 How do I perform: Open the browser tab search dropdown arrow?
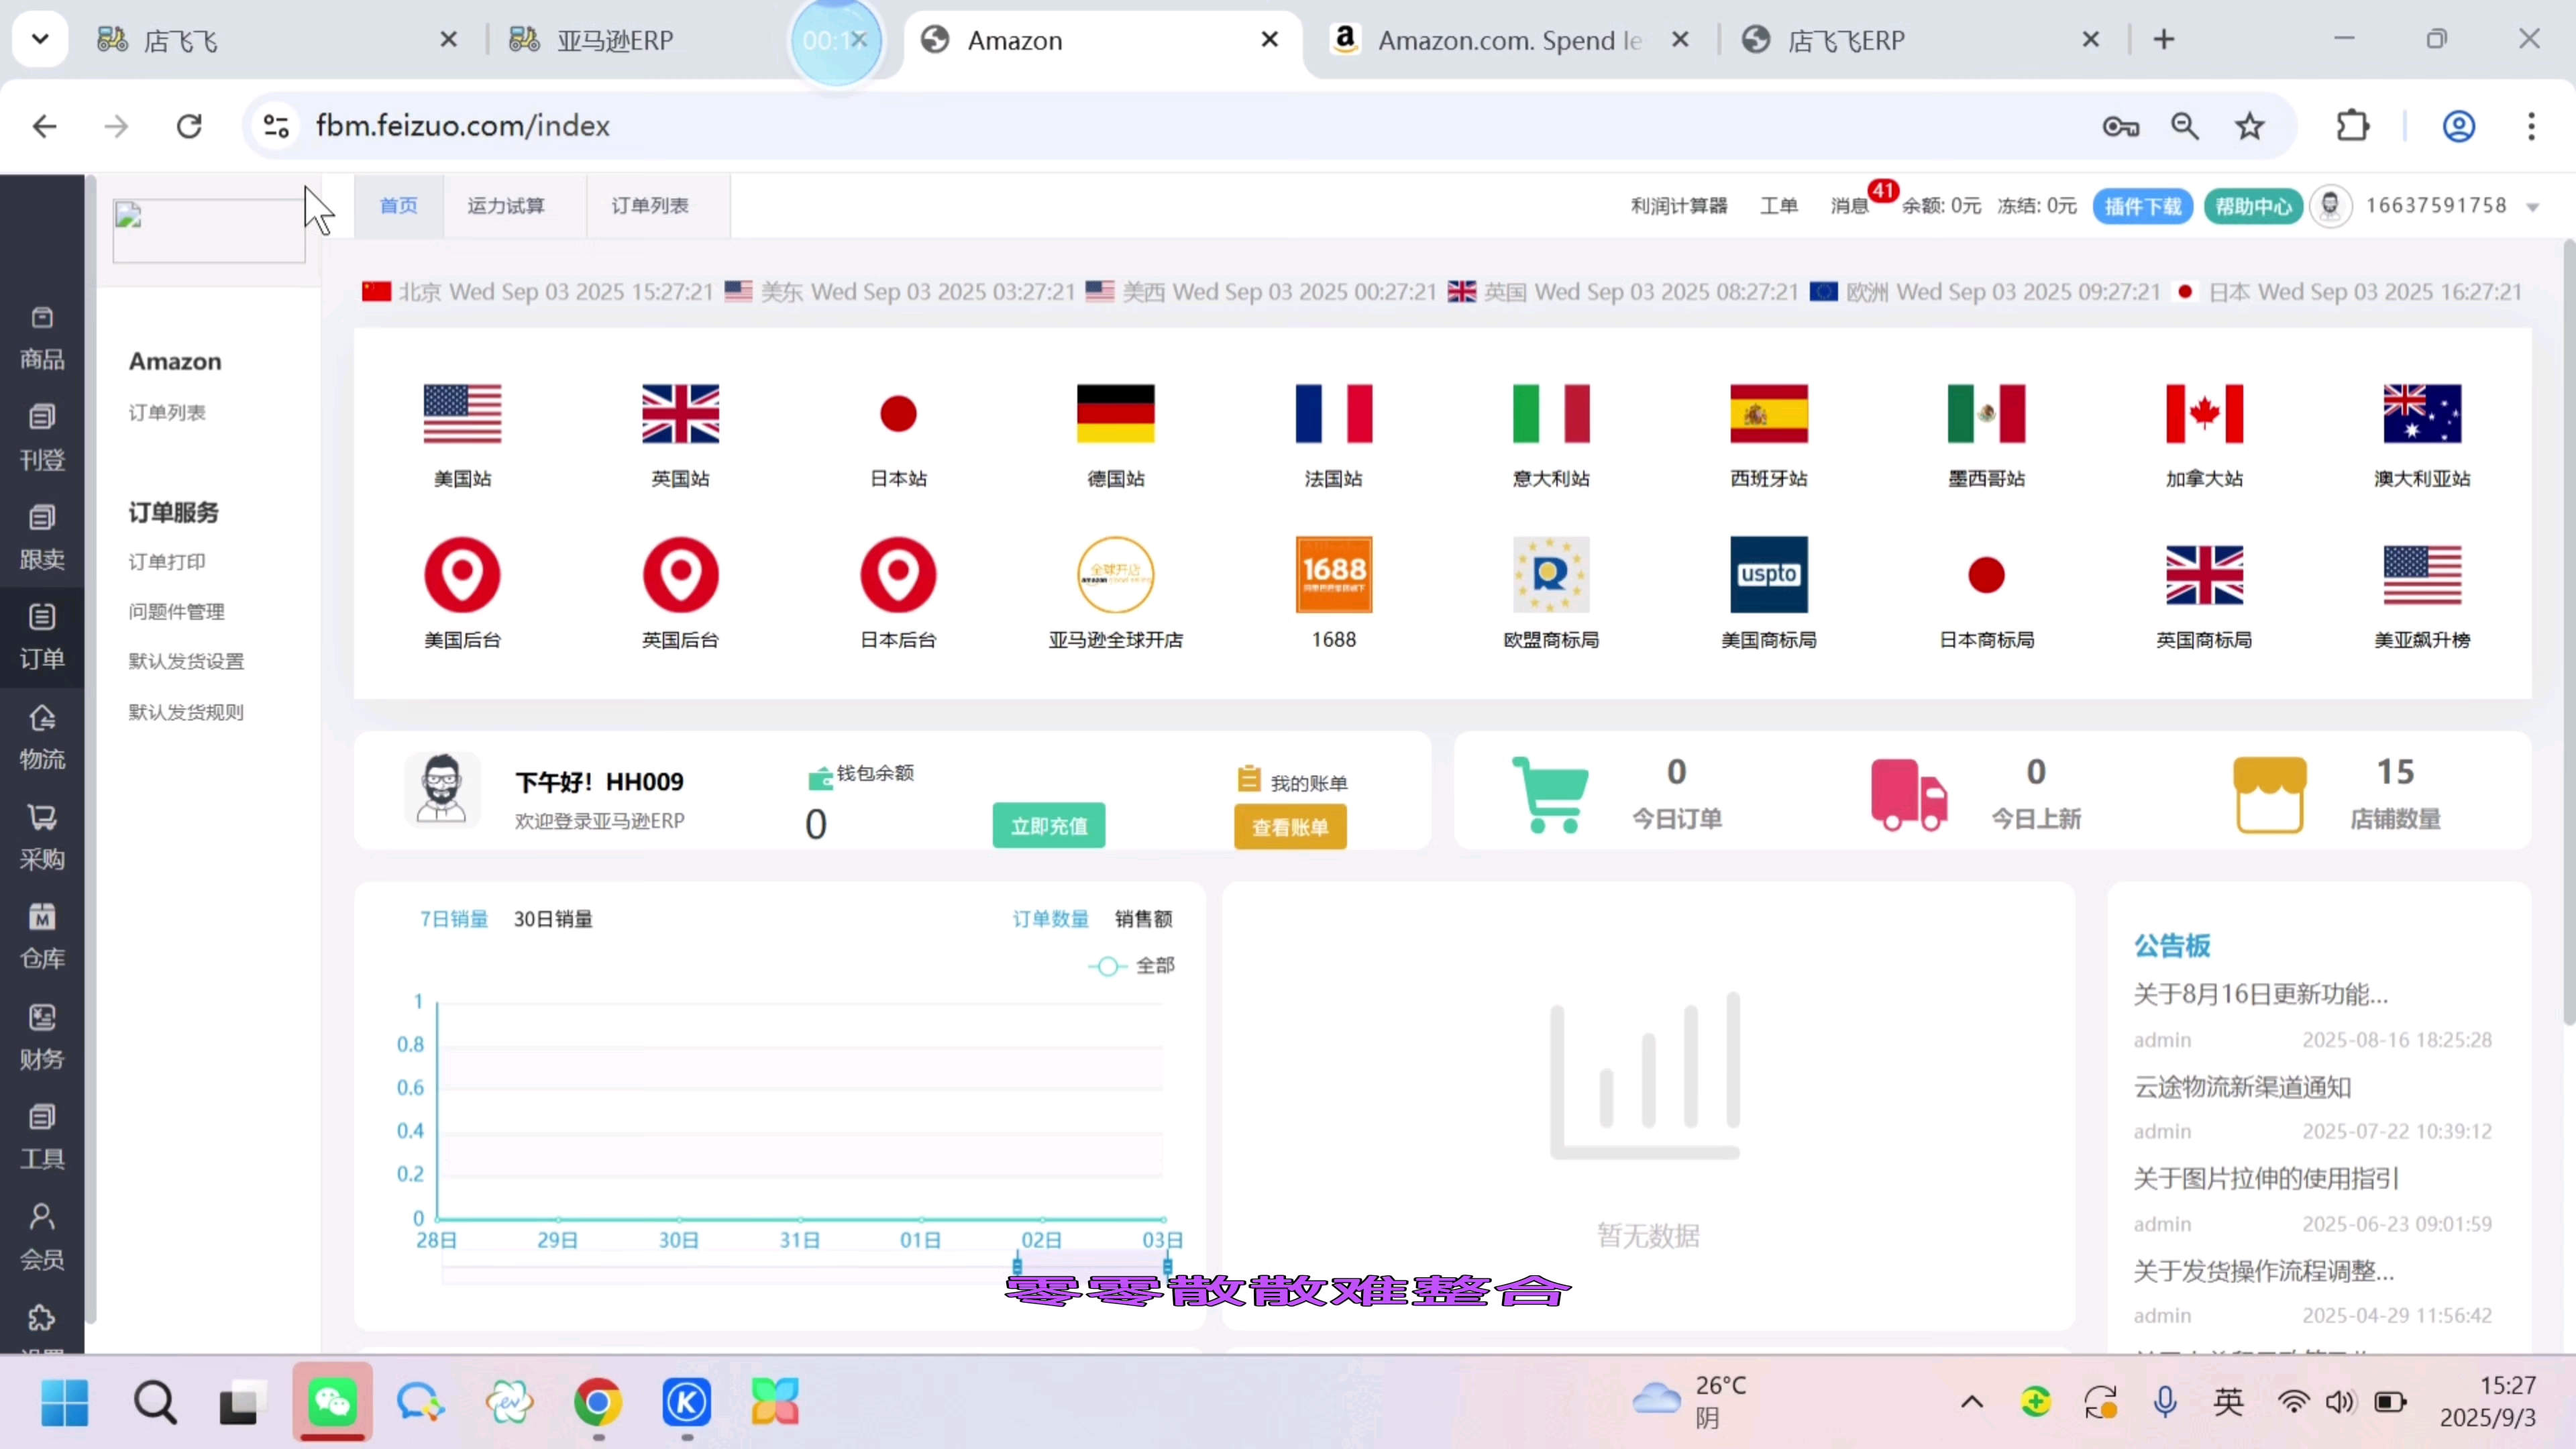click(40, 40)
